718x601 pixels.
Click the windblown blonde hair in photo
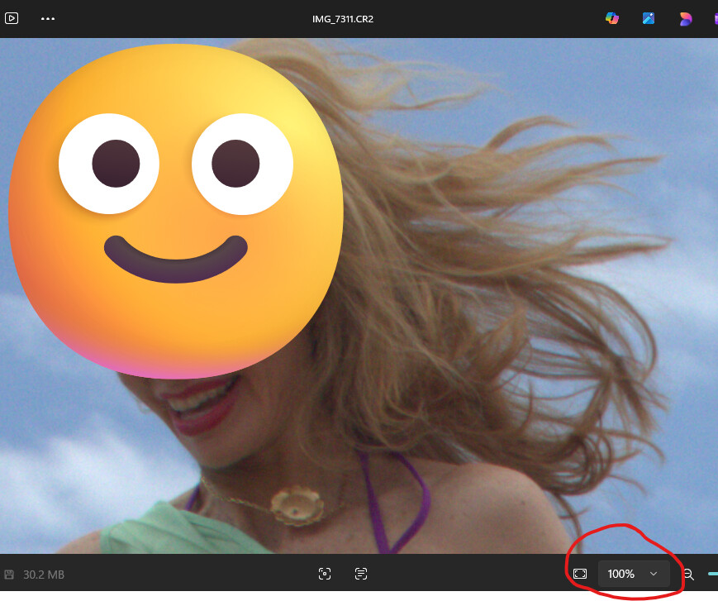point(463,248)
